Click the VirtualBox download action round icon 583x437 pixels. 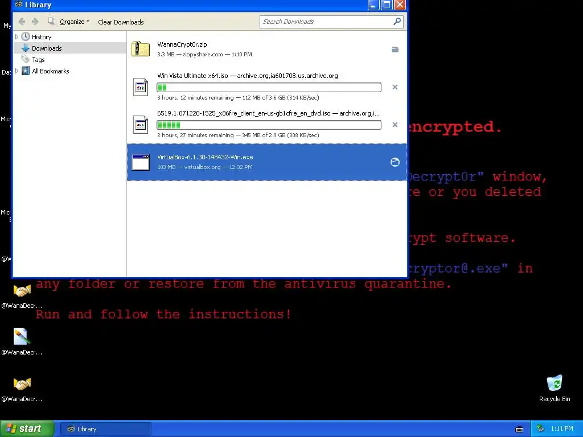(x=395, y=162)
